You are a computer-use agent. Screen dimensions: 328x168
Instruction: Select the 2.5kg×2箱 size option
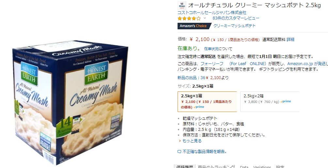pyautogui.click(x=270, y=102)
